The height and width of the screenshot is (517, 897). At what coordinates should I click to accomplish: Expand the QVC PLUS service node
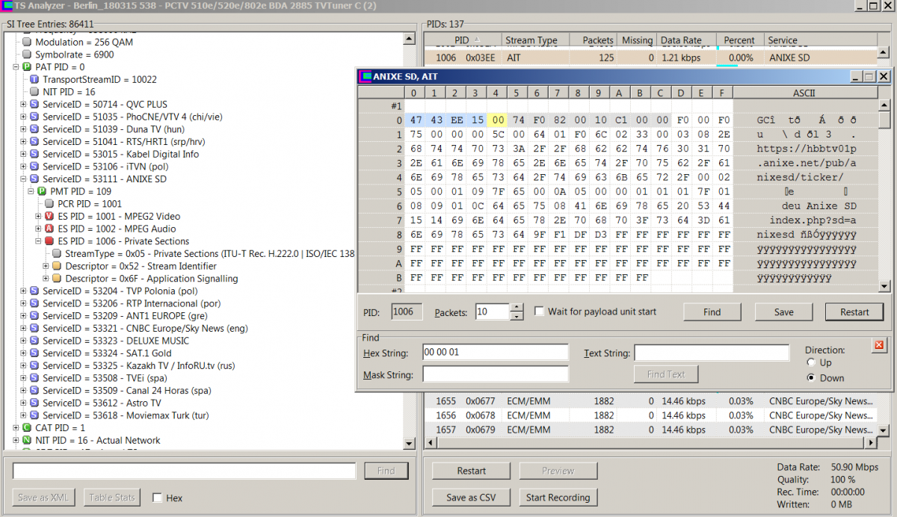click(x=23, y=105)
